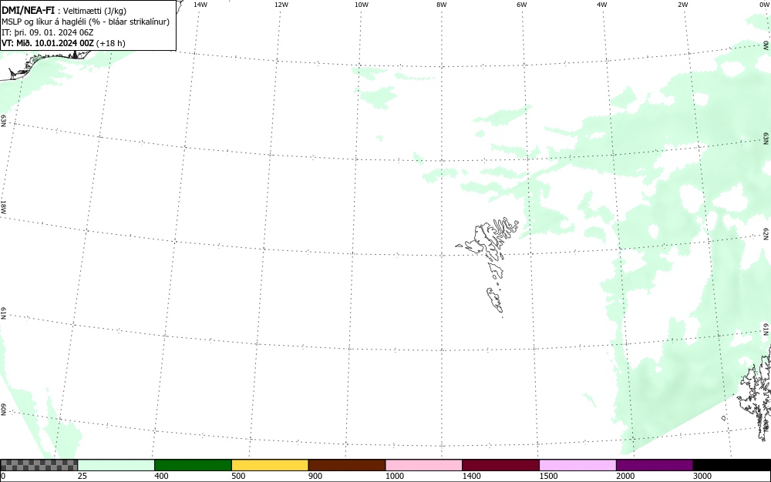This screenshot has height=482, width=771.
Task: Click the legend value 3000
Action: pos(702,476)
